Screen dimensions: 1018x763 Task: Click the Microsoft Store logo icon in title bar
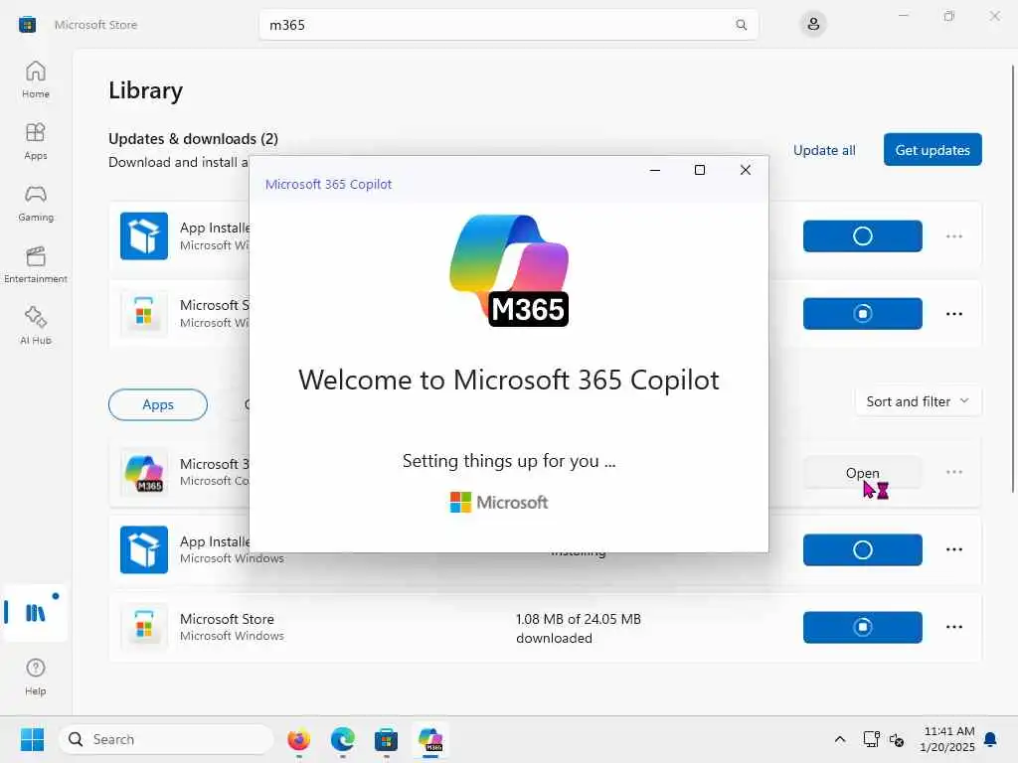(x=27, y=25)
